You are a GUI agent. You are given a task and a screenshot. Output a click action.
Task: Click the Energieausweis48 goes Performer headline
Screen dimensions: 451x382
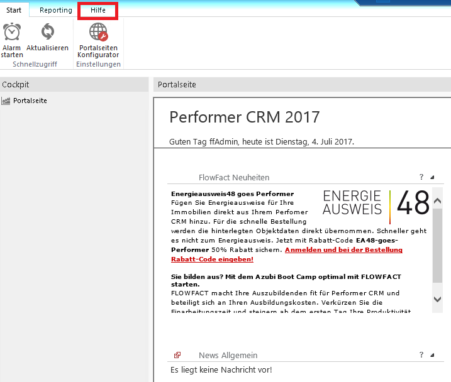coord(232,194)
